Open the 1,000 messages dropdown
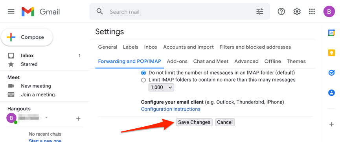340x142 pixels. pyautogui.click(x=161, y=87)
